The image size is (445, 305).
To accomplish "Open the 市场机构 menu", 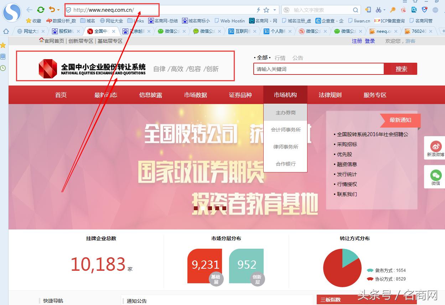I will pos(285,95).
